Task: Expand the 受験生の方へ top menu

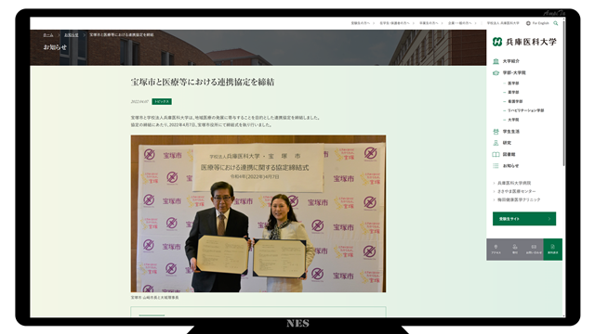Action: point(360,23)
